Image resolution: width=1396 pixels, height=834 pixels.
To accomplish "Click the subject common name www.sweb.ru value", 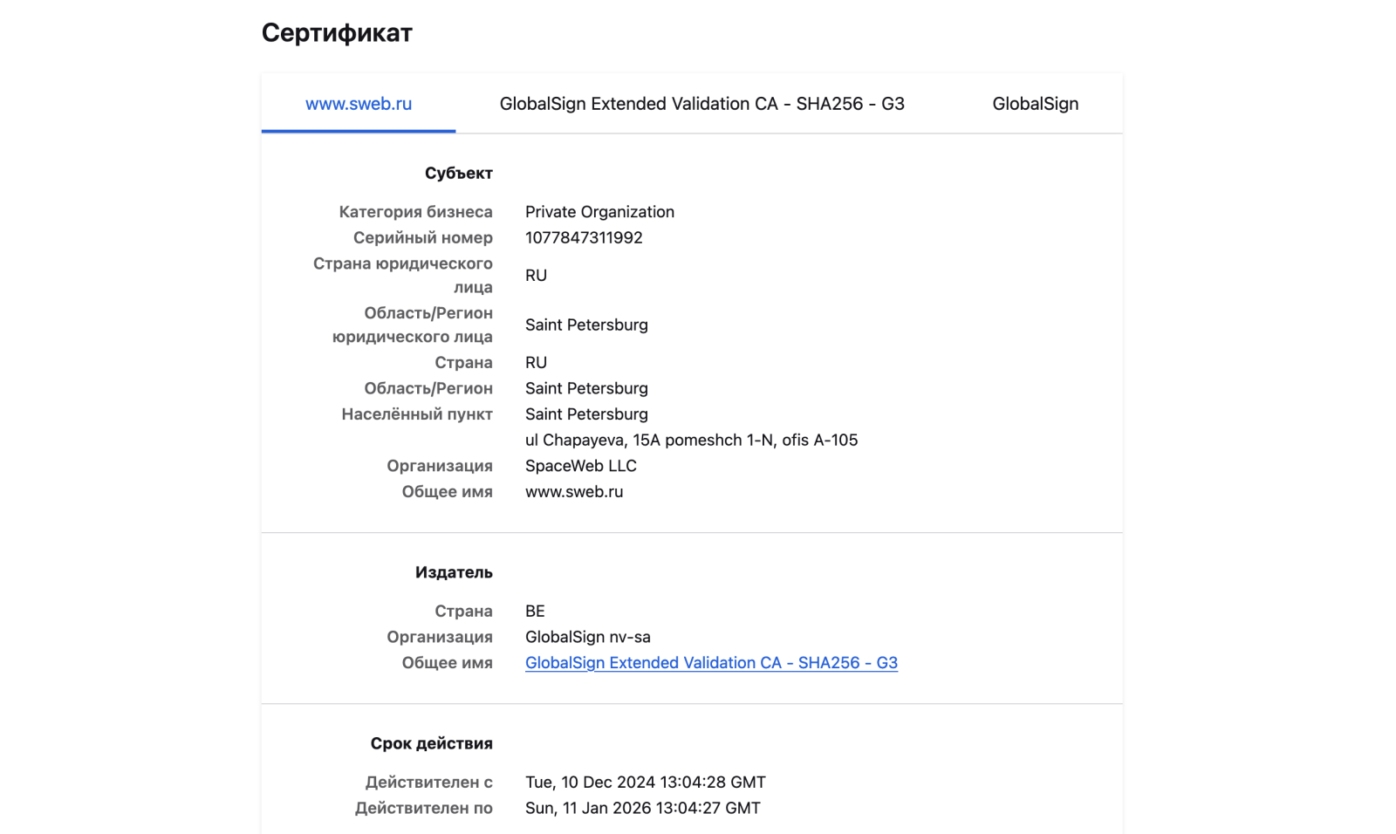I will coord(574,492).
